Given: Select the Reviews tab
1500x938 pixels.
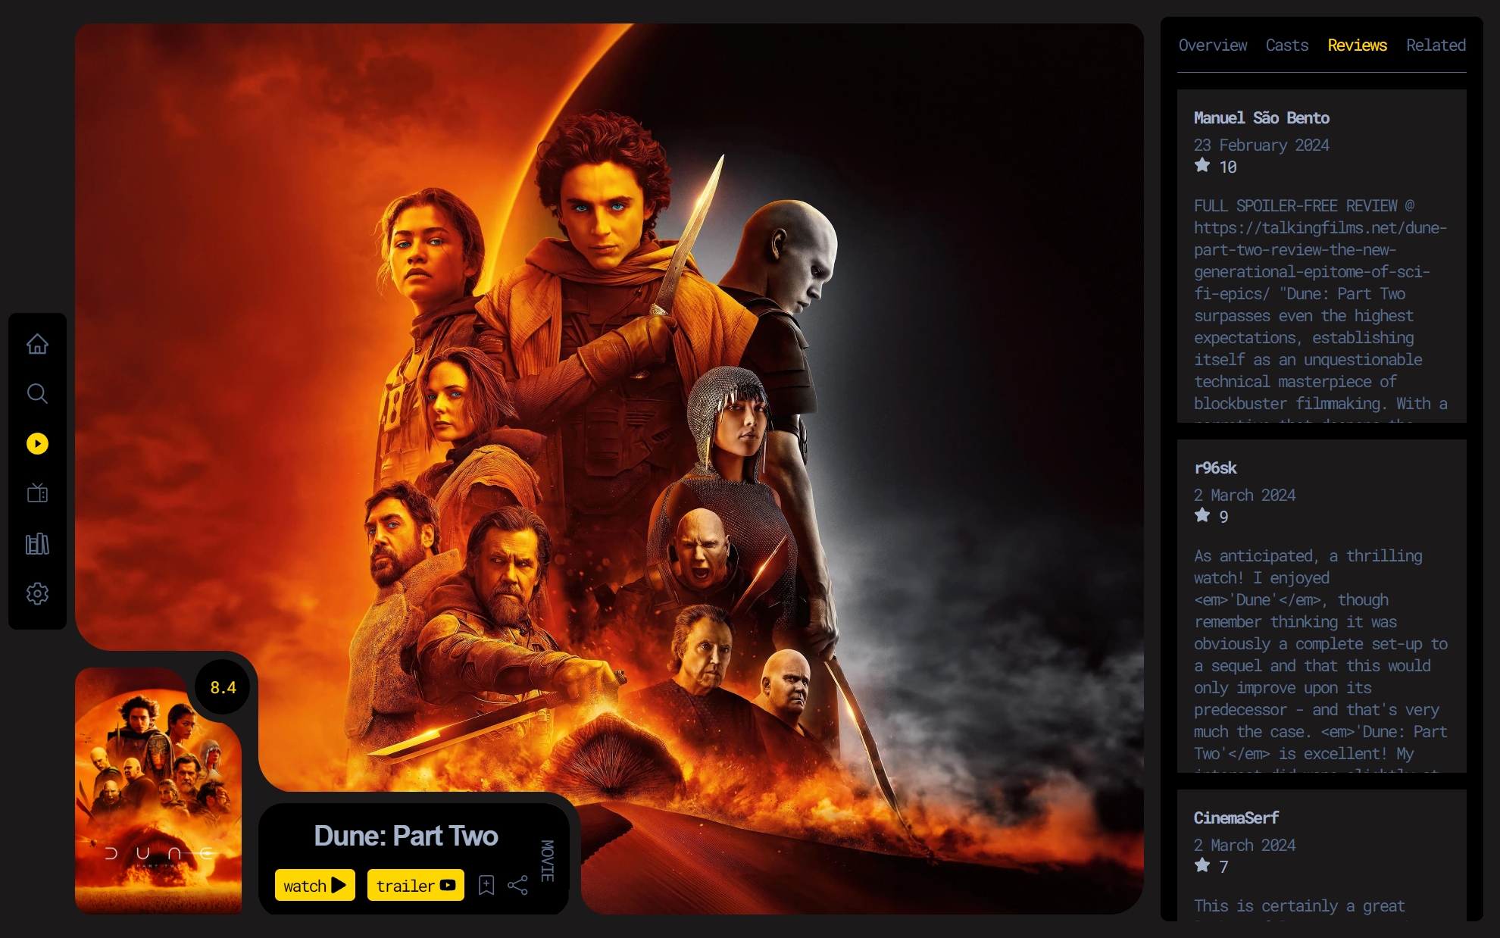Looking at the screenshot, I should pos(1357,45).
